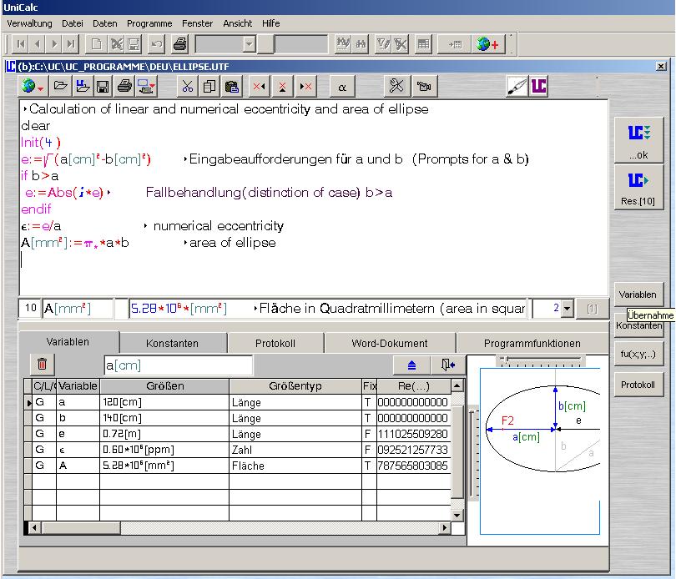
Task: Switch to the Variablen tab
Action: coord(68,342)
